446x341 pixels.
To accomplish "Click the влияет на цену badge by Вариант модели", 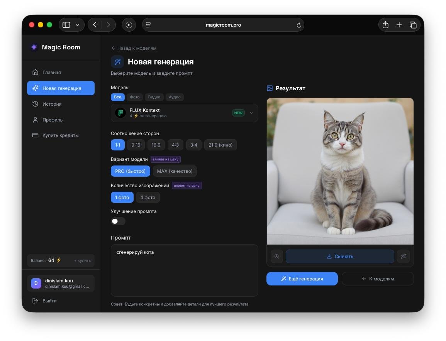I will (166, 159).
